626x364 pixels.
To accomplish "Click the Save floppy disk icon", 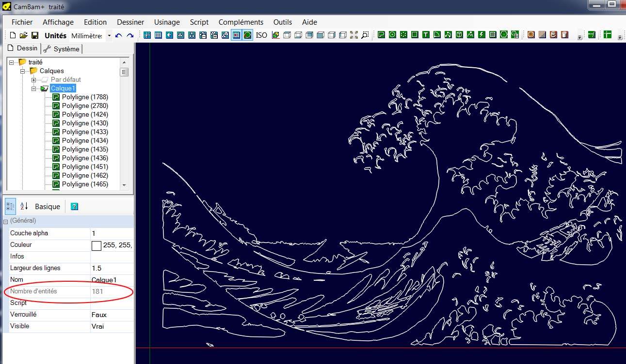I will (x=35, y=35).
